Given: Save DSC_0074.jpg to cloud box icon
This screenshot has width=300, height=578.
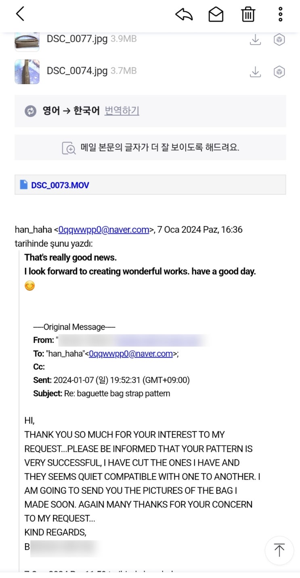Looking at the screenshot, I should (x=279, y=72).
